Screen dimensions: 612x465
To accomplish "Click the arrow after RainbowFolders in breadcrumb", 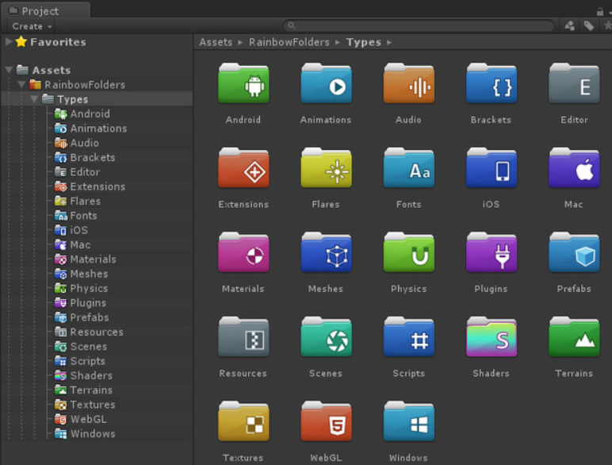I will click(x=338, y=42).
